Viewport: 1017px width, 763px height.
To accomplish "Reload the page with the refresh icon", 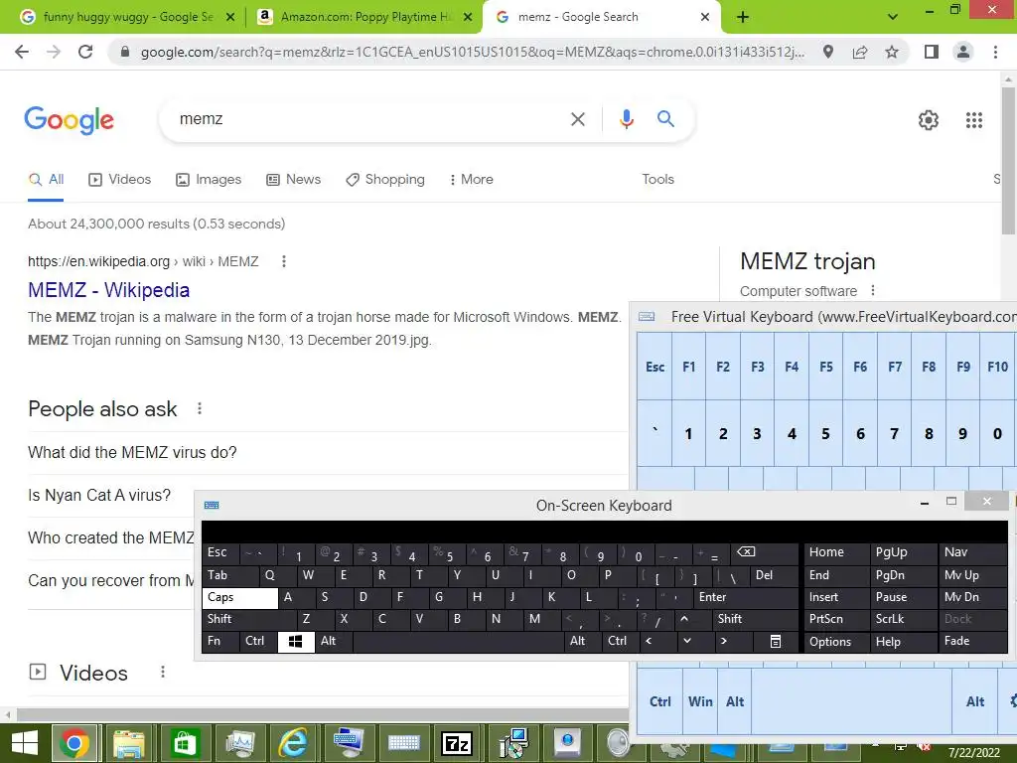I will 85,52.
